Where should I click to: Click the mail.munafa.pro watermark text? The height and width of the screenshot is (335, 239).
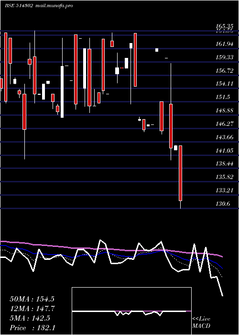coord(54,6)
